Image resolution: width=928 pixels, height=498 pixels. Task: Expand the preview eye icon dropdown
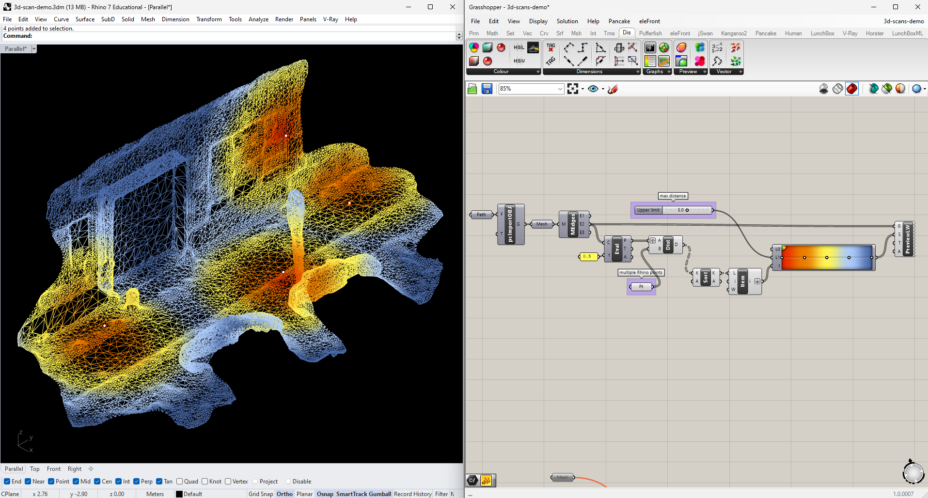602,89
